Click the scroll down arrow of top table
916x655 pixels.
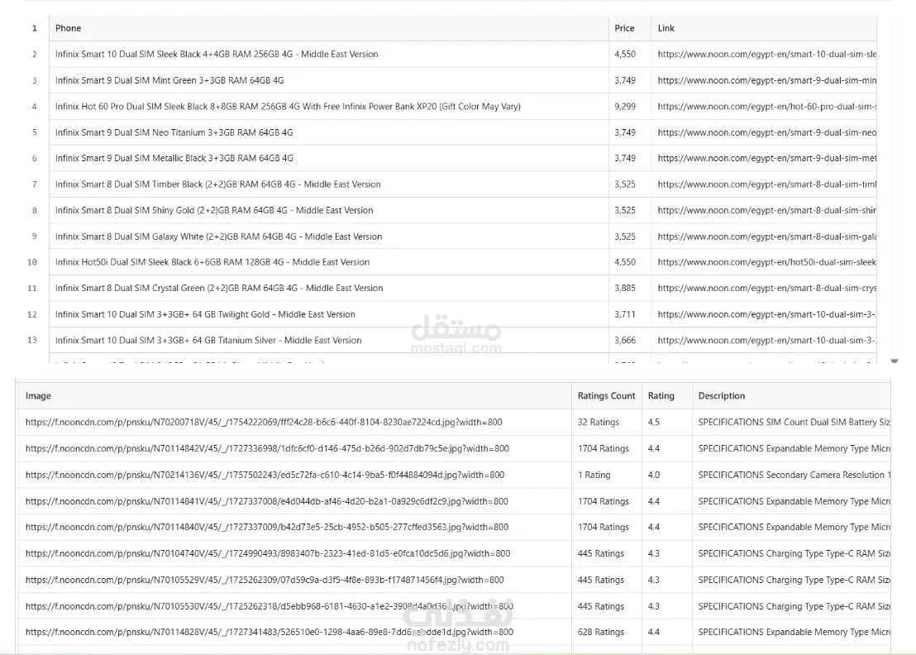tap(895, 361)
